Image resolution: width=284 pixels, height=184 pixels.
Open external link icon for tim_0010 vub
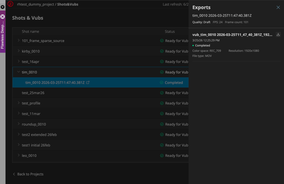[x=88, y=82]
